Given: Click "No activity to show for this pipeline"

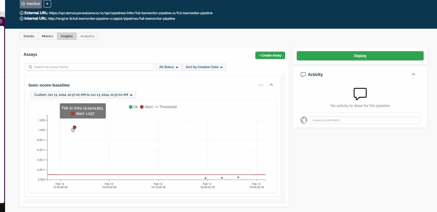Looking at the screenshot, I should pos(360,106).
